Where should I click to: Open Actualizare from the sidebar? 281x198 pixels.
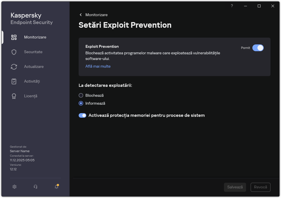click(14, 66)
